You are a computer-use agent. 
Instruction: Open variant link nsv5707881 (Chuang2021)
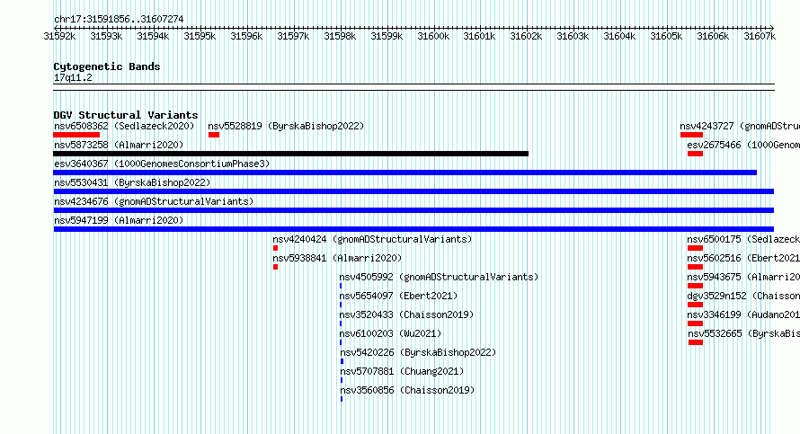402,371
